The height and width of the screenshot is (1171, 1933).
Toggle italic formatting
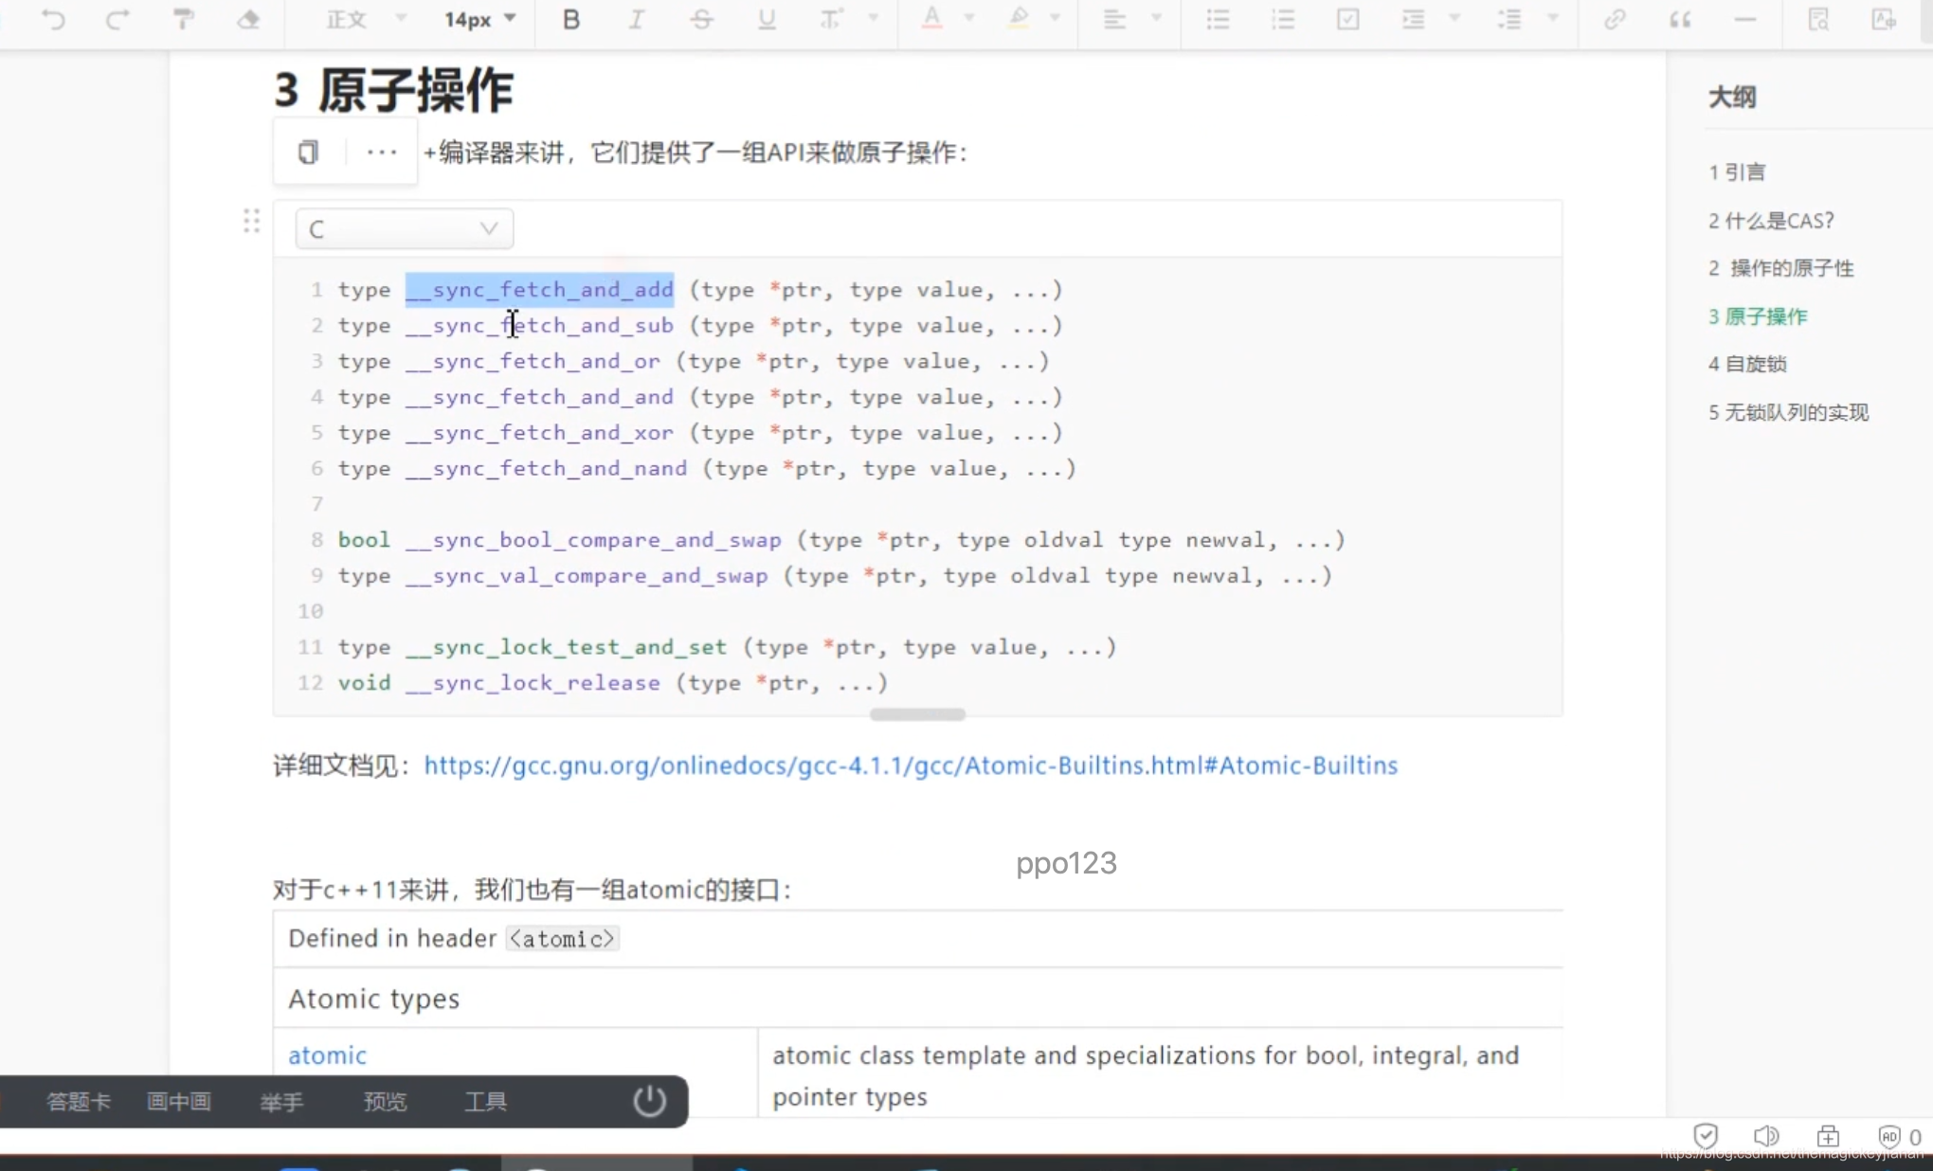click(x=637, y=19)
